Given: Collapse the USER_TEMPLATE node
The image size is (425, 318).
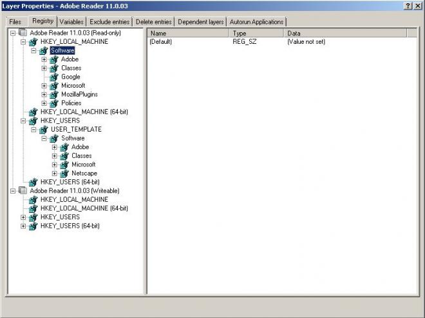Looking at the screenshot, I should tap(33, 130).
